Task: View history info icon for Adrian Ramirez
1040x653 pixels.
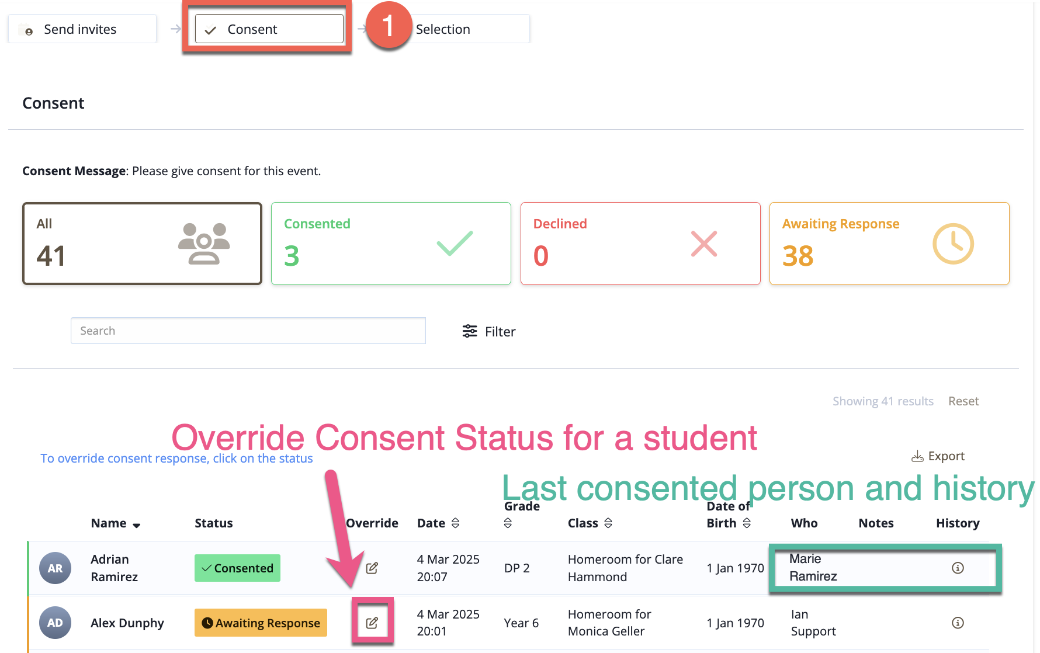Action: [x=958, y=568]
